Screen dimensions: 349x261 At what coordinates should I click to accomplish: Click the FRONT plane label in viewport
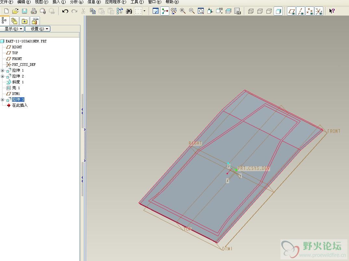334,131
